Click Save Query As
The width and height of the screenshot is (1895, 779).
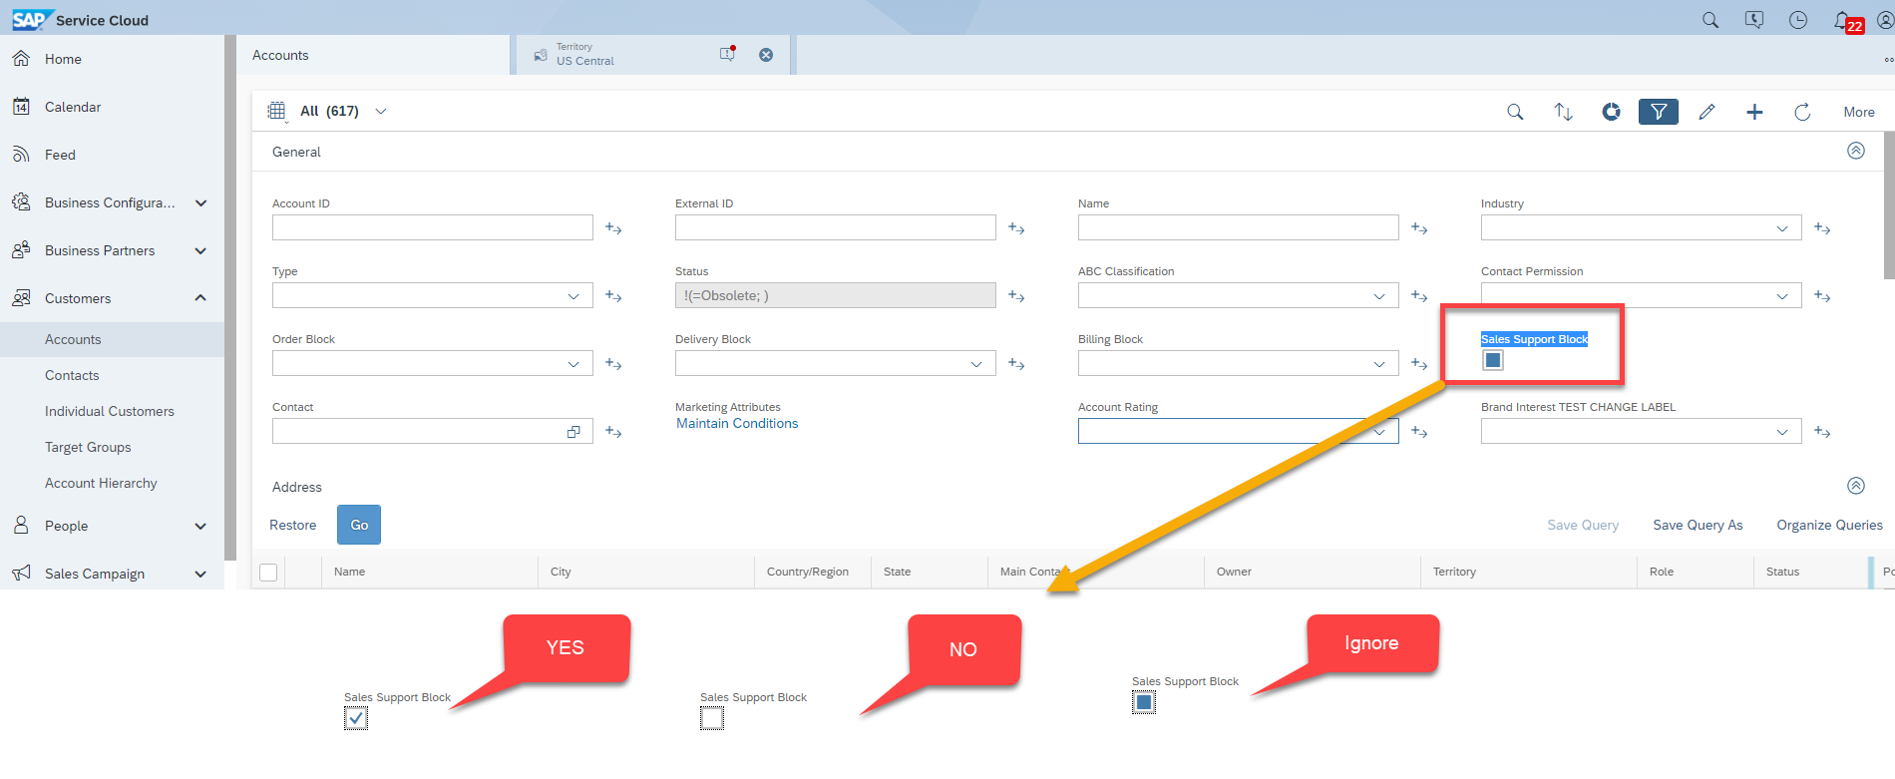tap(1698, 525)
